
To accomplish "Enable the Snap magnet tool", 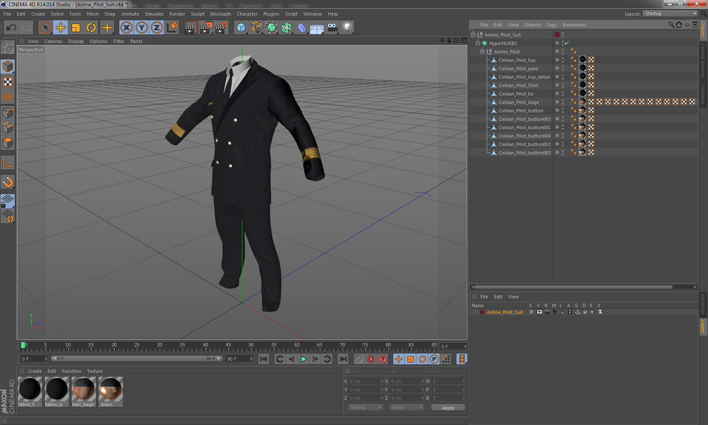I will pyautogui.click(x=8, y=182).
